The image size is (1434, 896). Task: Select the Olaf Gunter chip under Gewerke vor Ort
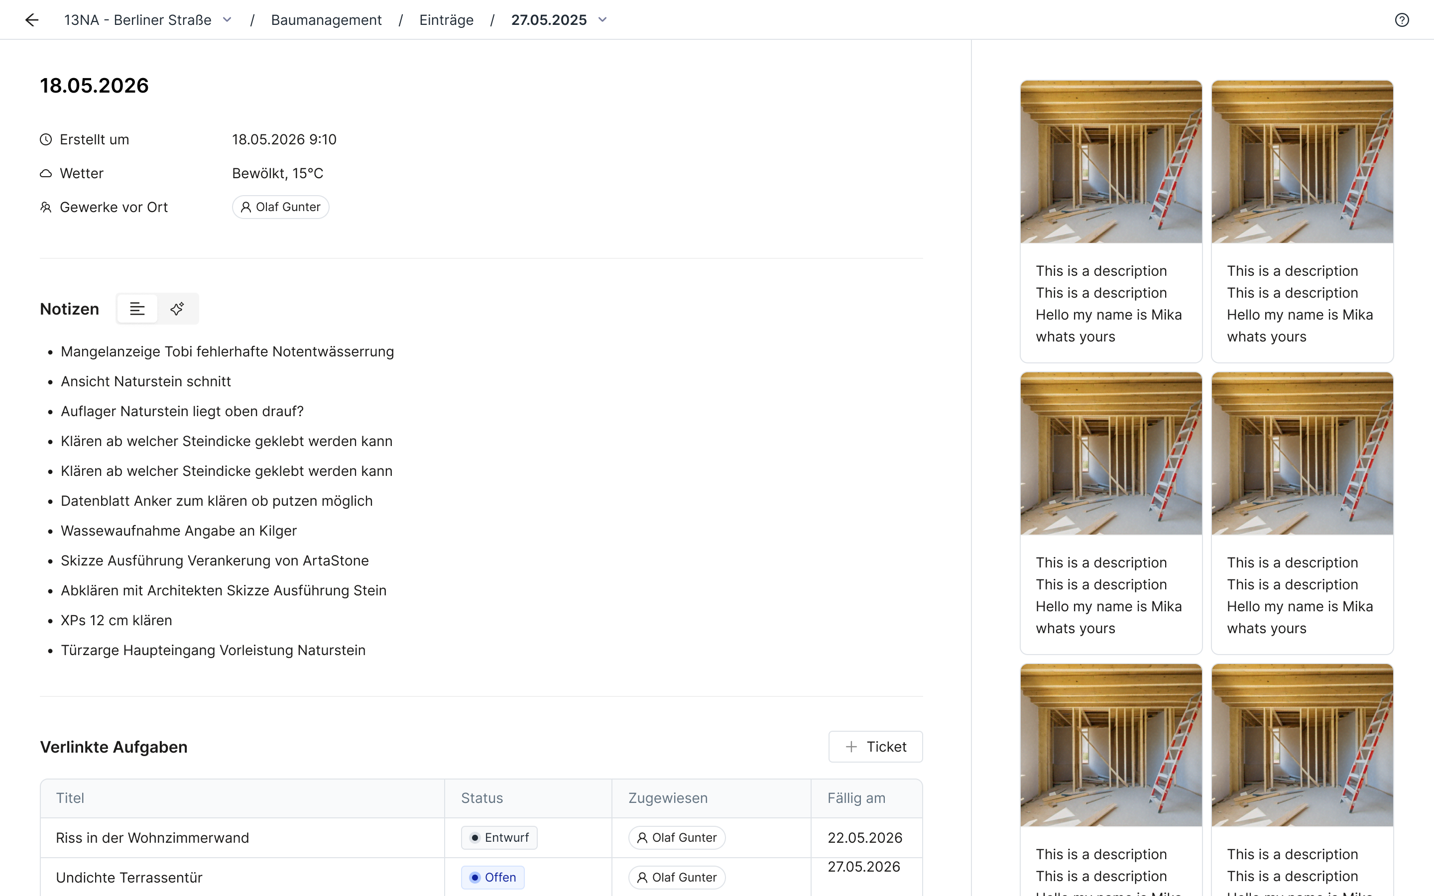click(280, 207)
